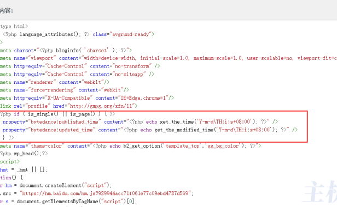Click the language_attributes() code text
Screen dimensions: 337x207
[49, 34]
